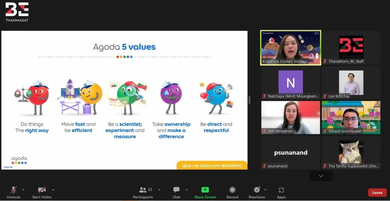Start recording with Record button
The width and height of the screenshot is (390, 201).
point(232,193)
